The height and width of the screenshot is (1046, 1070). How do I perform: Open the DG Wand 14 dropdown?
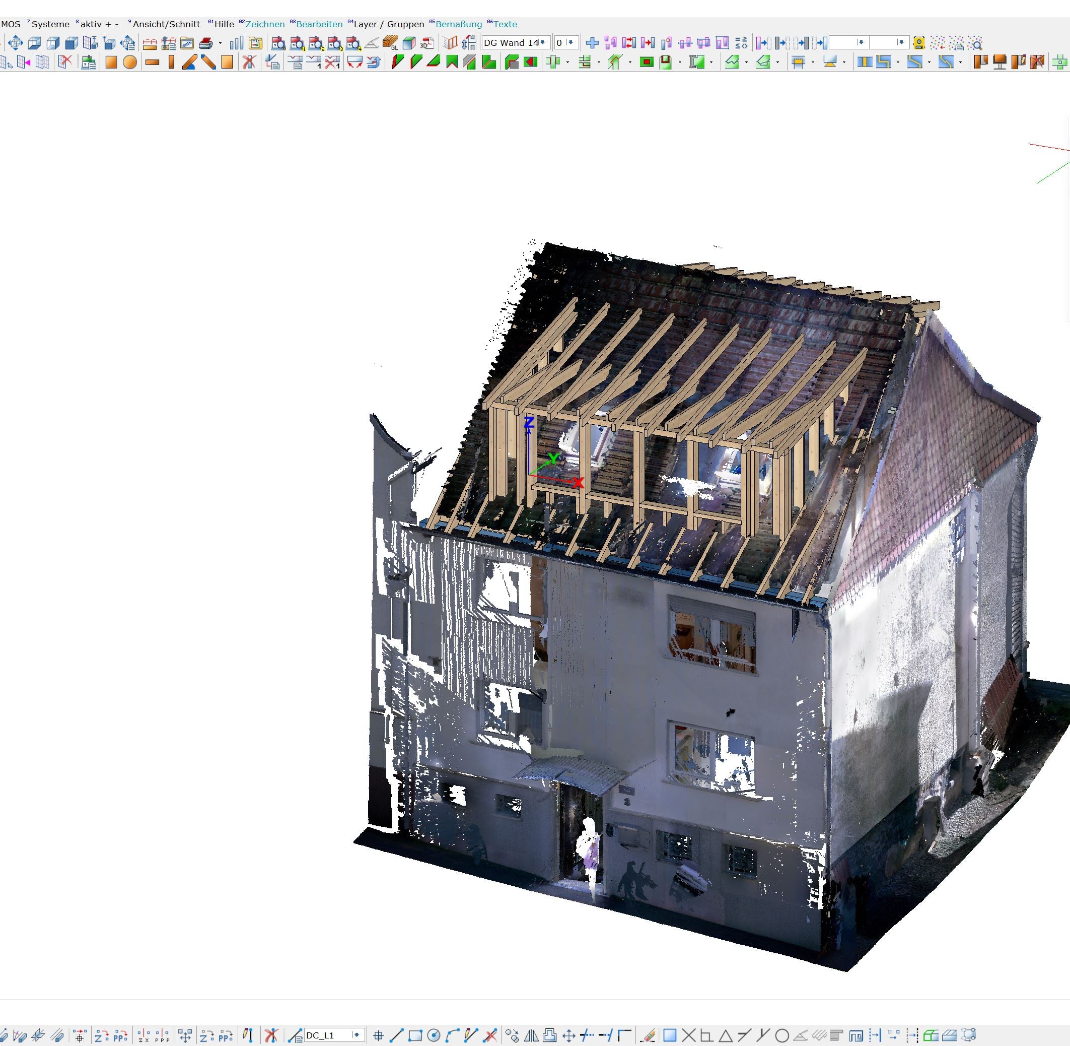point(542,43)
